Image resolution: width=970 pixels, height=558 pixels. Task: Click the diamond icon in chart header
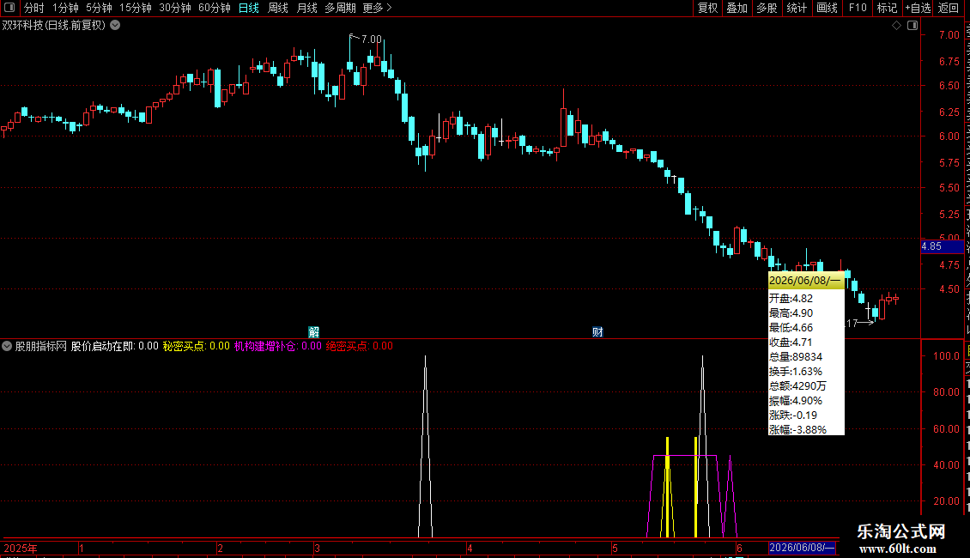tap(896, 26)
